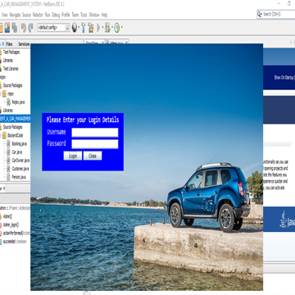Click the hammer Build Project icon
Image resolution: width=295 pixels, height=295 pixels.
(x=84, y=27)
